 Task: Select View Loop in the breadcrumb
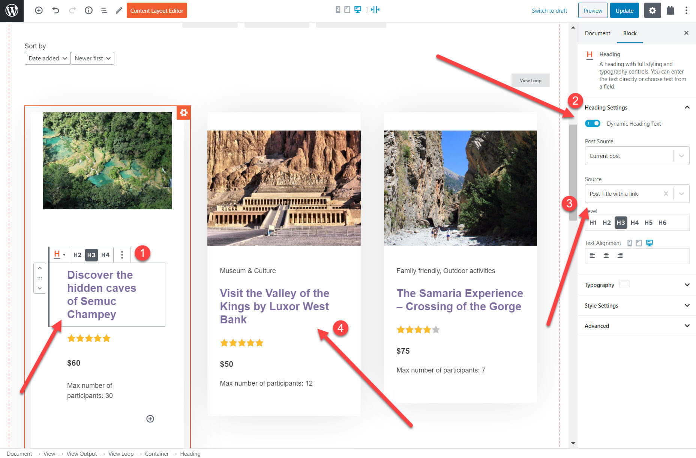(x=121, y=454)
